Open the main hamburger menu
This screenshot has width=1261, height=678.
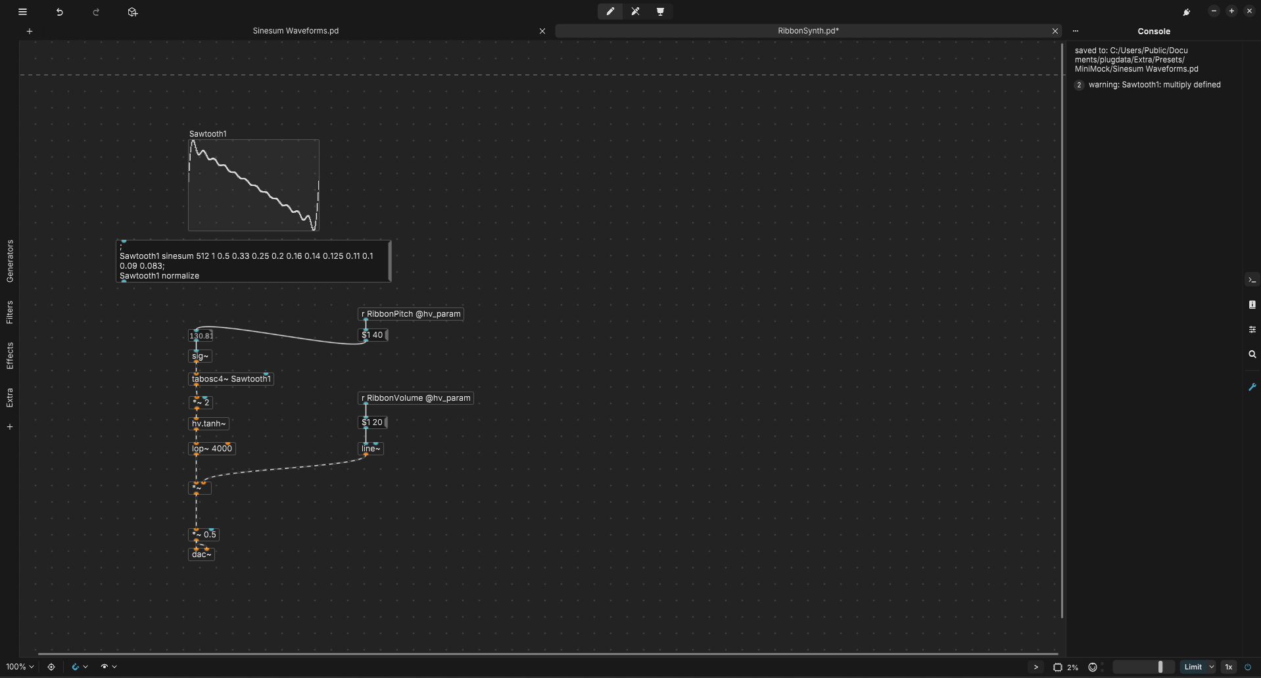pyautogui.click(x=22, y=12)
